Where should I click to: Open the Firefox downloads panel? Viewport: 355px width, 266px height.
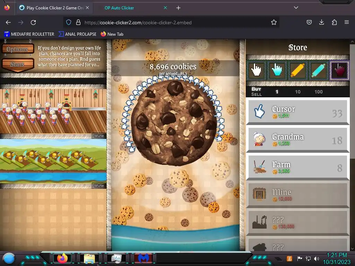coord(321,22)
